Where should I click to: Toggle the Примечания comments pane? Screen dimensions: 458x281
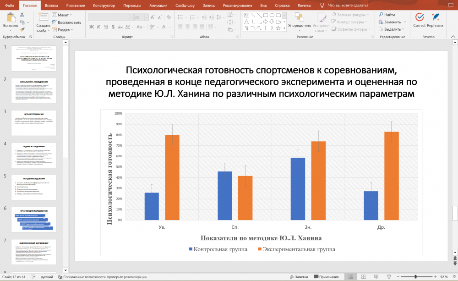click(x=325, y=277)
